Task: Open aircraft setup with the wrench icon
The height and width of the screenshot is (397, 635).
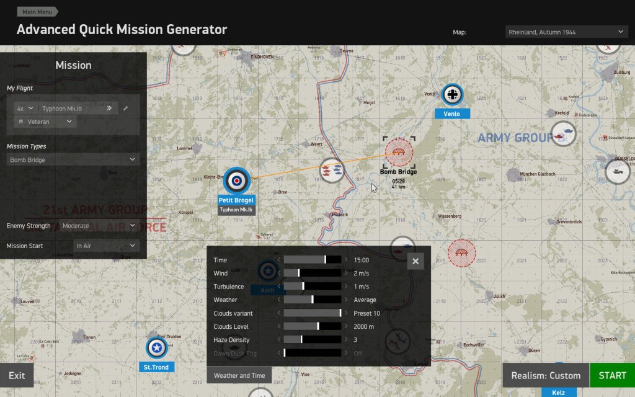Action: pos(126,109)
